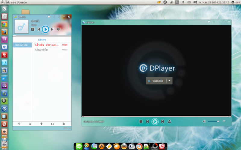Skip to previous track in DMusic
Image resolution: width=241 pixels, height=150 pixels.
[x=39, y=29]
